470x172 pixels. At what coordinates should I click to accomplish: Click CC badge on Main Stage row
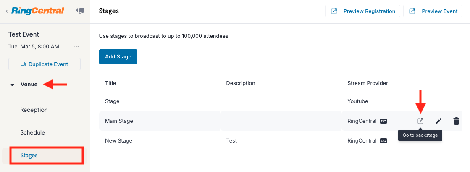[383, 121]
